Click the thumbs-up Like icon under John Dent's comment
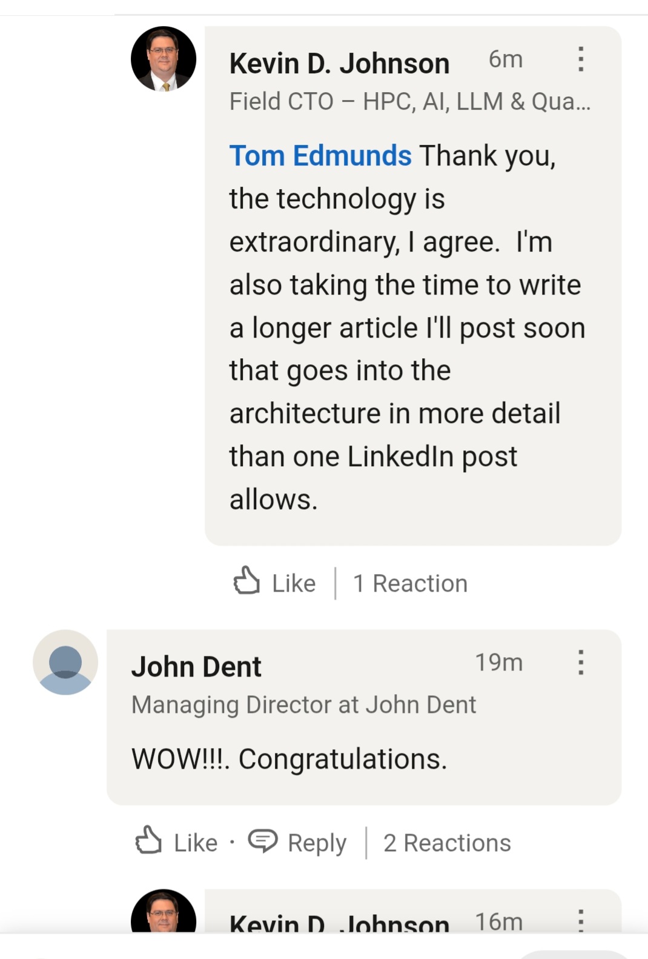Screen dimensions: 648x959 click(148, 841)
